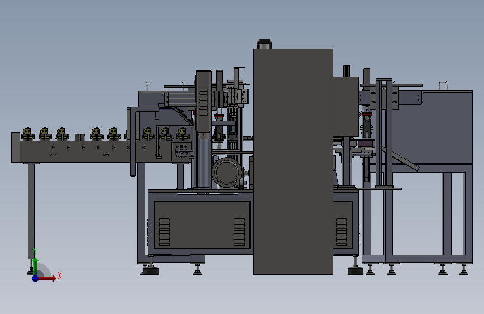Select the square flange bearing plate at conveyor end
The image size is (484, 314).
point(181,152)
